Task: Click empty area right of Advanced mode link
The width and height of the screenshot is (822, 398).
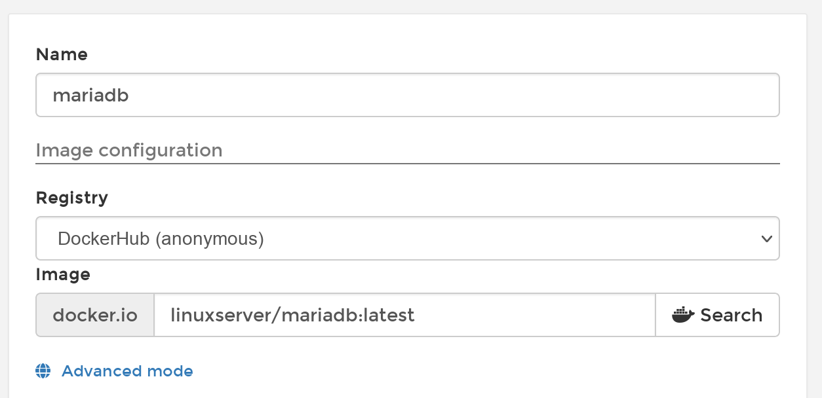Action: [459, 371]
